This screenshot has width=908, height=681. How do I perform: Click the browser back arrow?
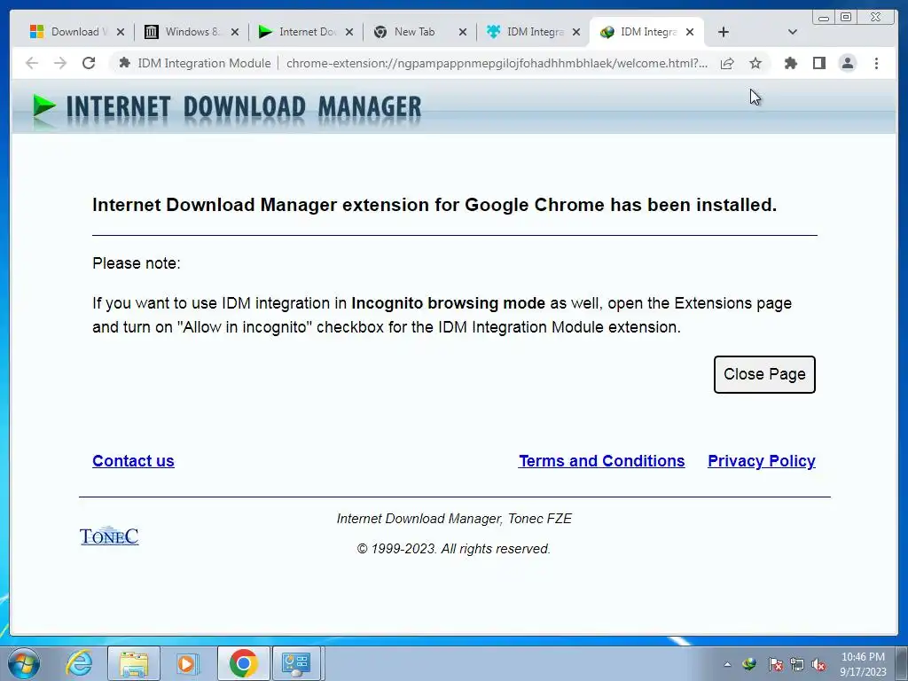pyautogui.click(x=32, y=63)
